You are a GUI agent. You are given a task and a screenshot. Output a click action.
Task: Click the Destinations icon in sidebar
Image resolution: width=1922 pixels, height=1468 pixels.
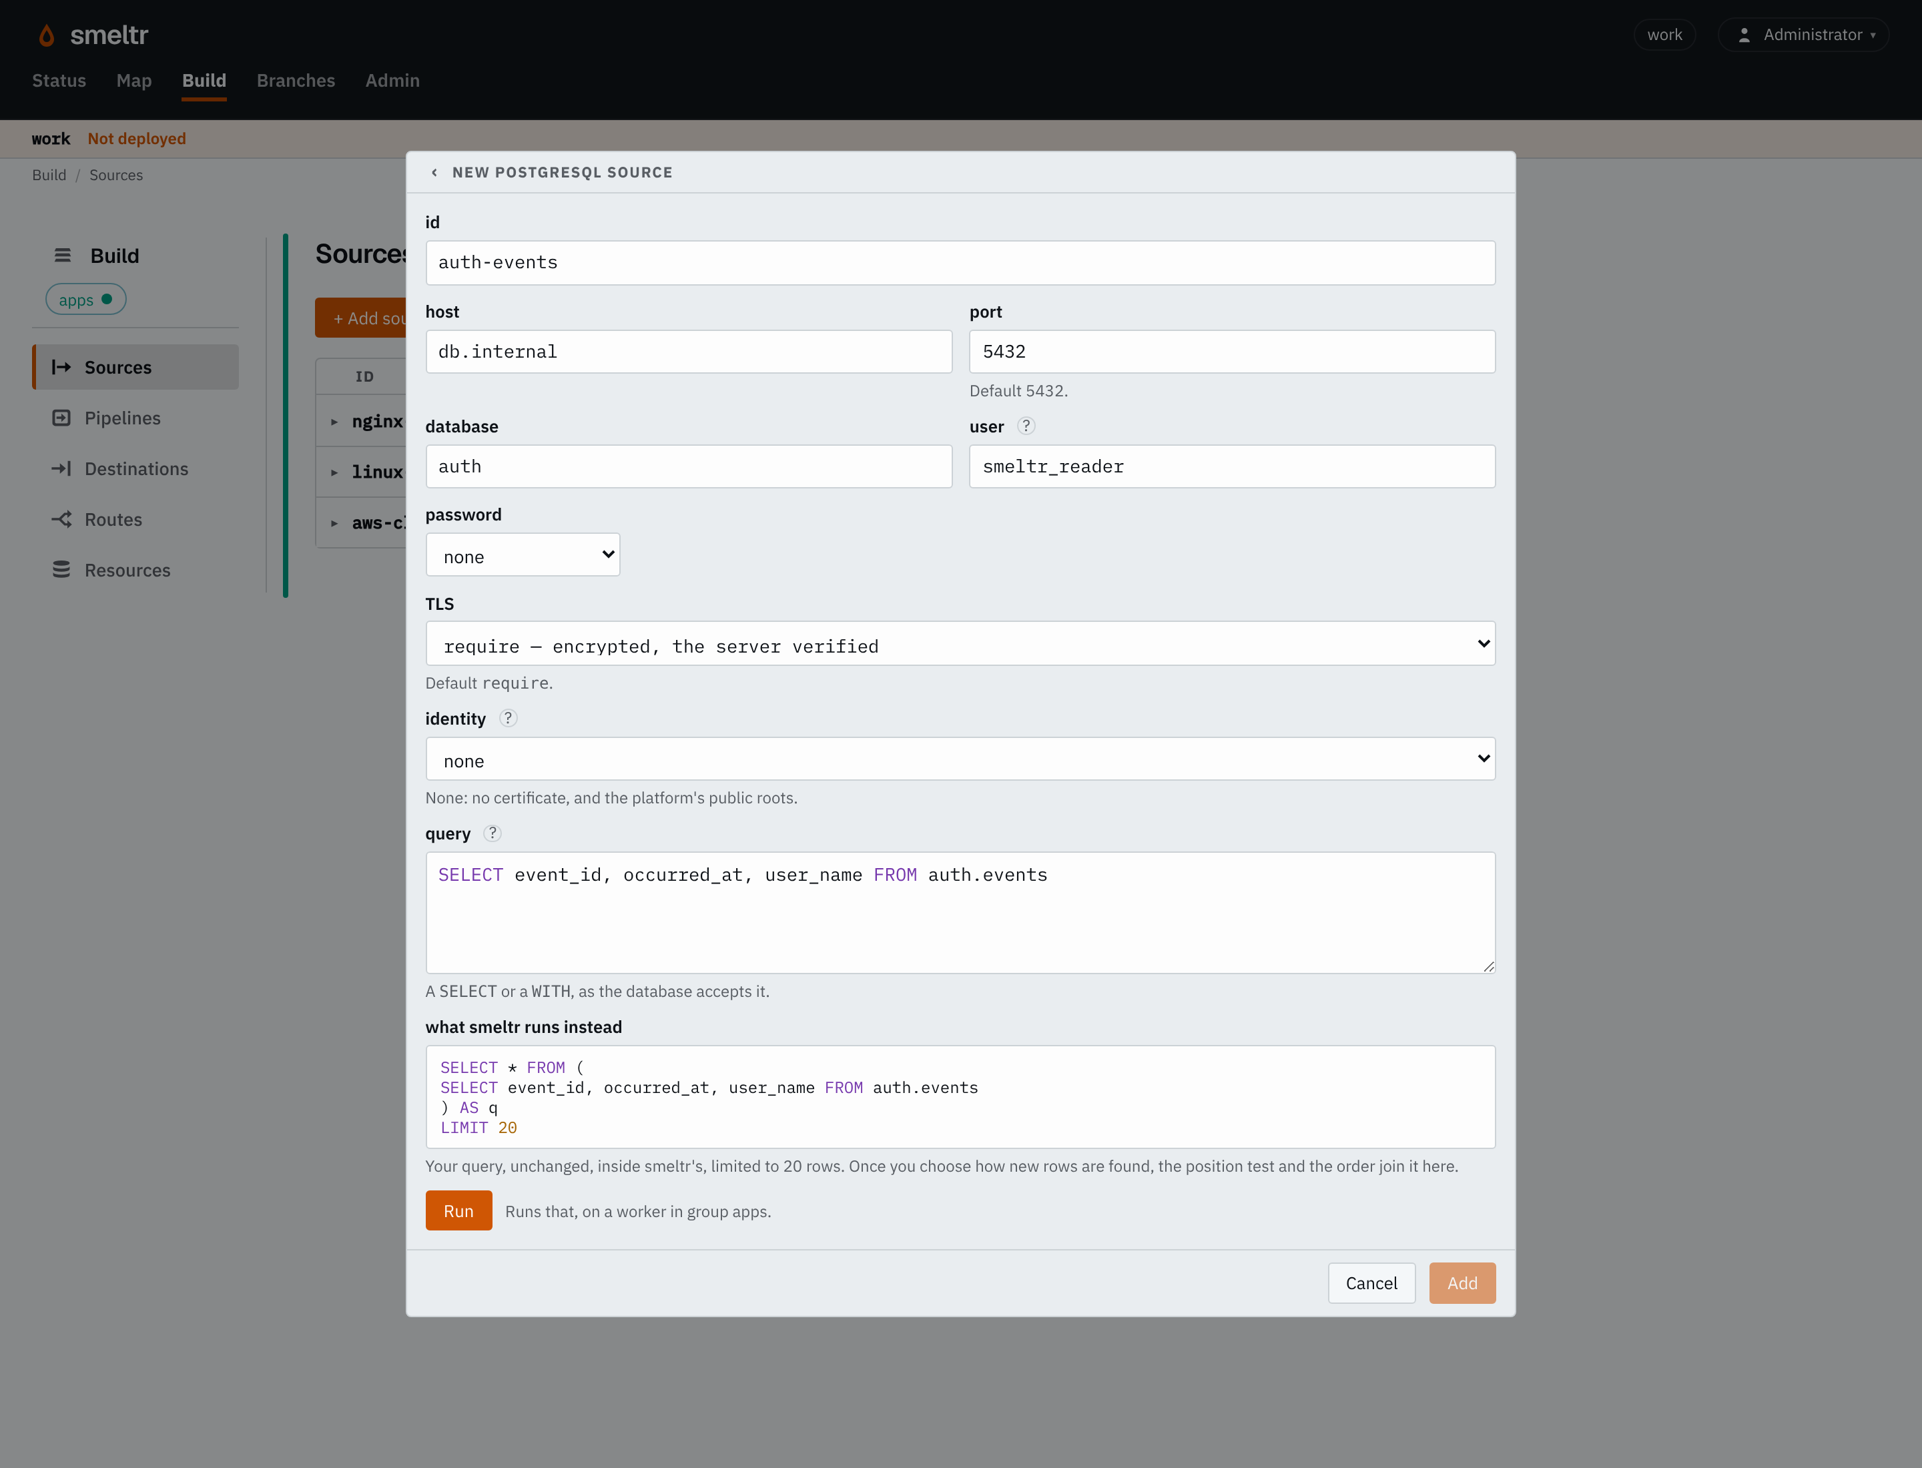(x=61, y=468)
